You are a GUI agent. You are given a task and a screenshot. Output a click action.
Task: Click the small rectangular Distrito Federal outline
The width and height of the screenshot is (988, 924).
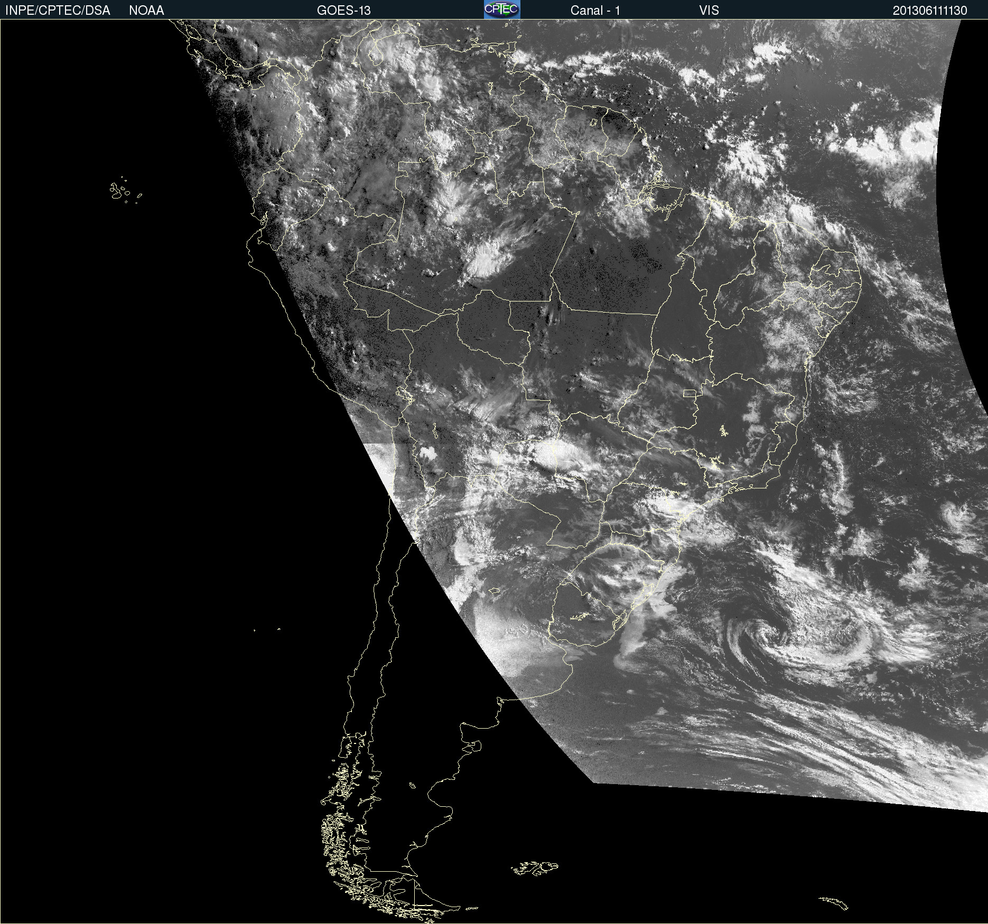coord(689,393)
